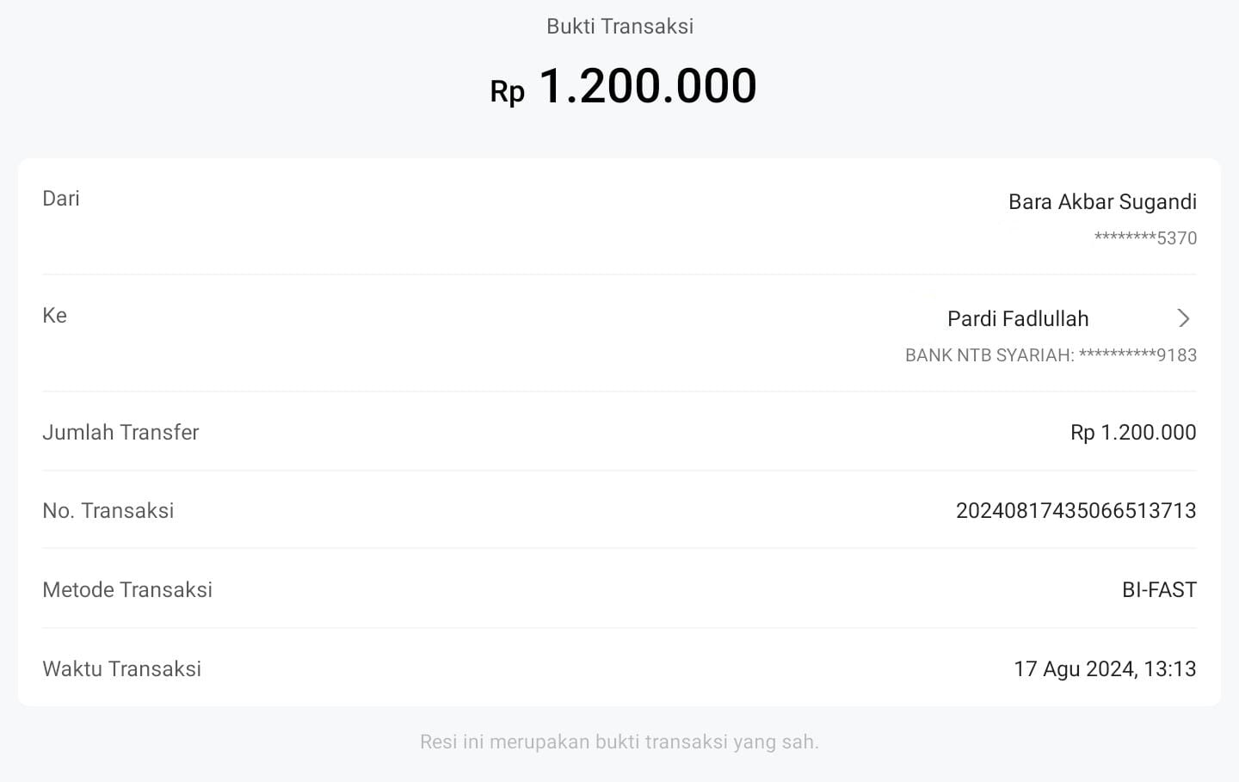
Task: Open recipient Pardi Fadlullah
Action: point(1018,319)
